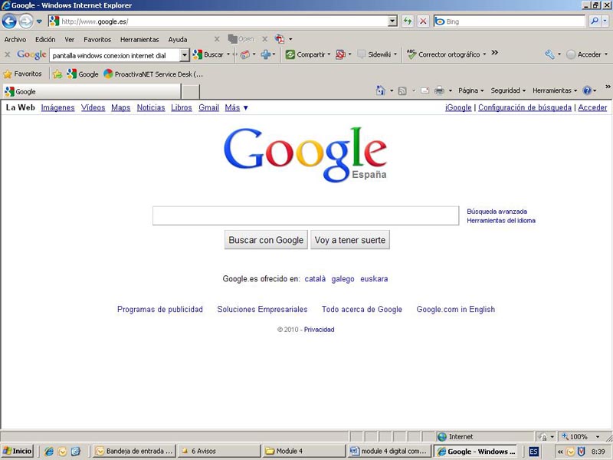Open a new blank tab

(191, 91)
